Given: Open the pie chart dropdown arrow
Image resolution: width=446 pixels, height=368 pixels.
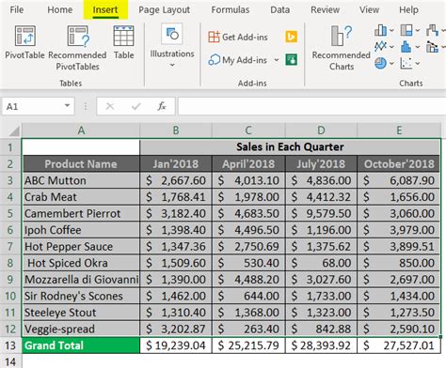Looking at the screenshot, I should click(391, 63).
